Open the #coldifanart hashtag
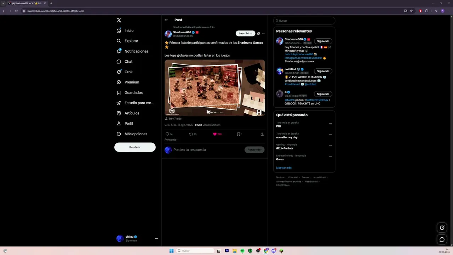Image resolution: width=453 pixels, height=255 pixels. coord(292,84)
